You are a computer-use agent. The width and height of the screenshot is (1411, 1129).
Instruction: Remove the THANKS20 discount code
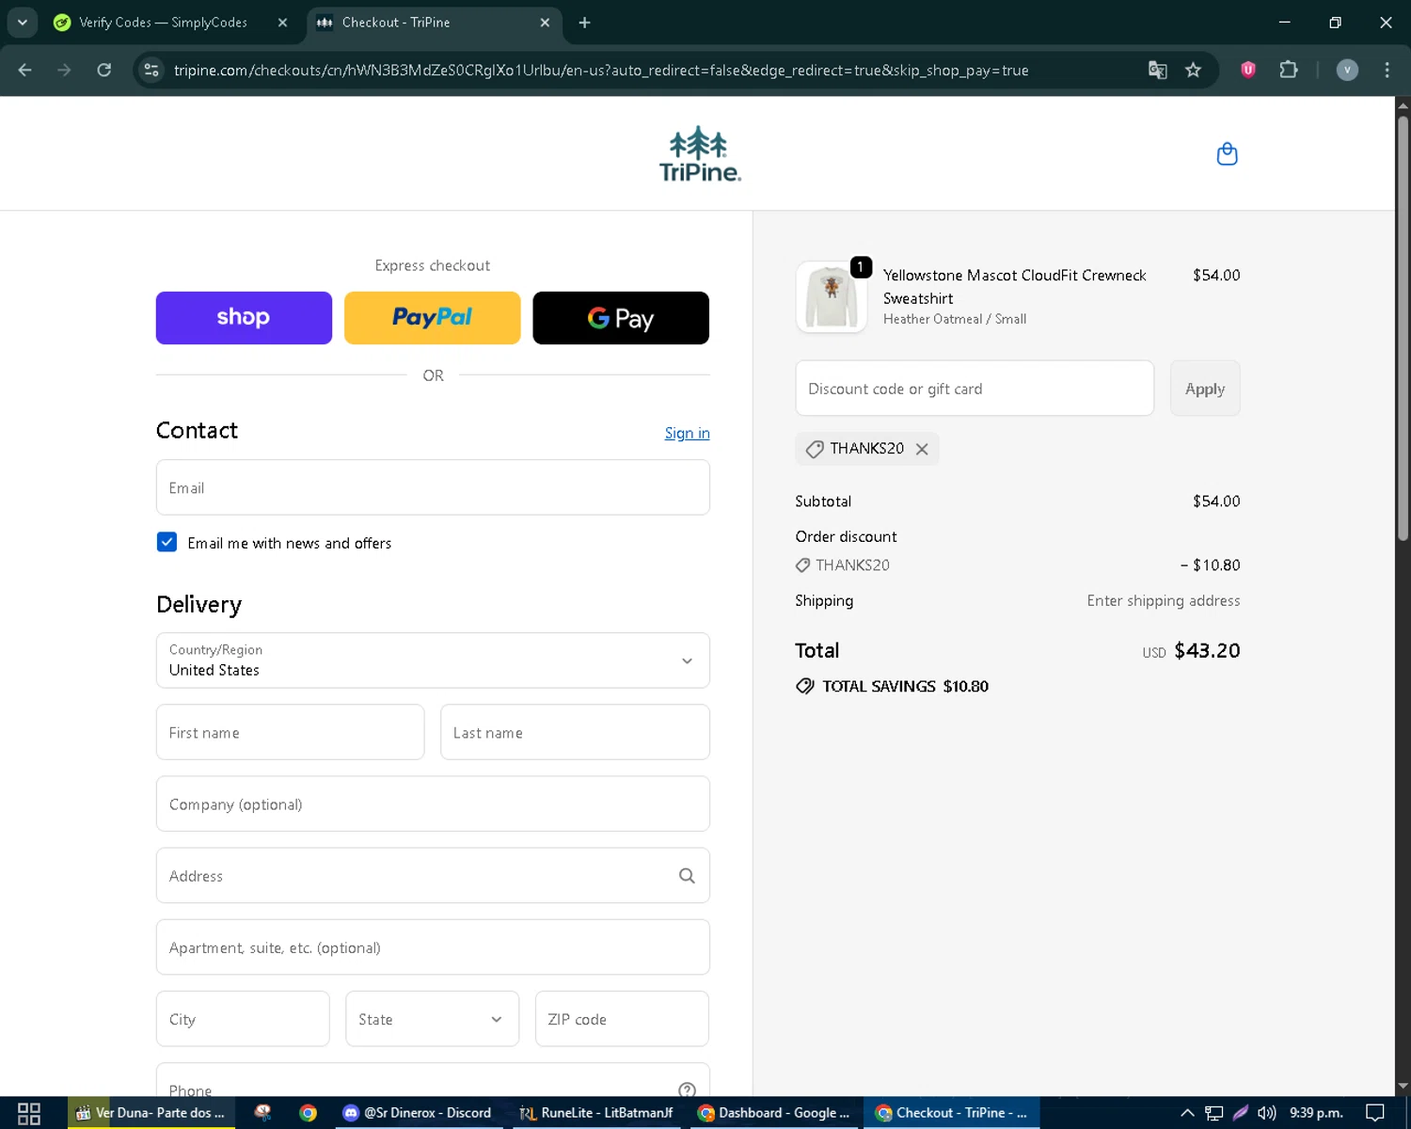point(922,449)
